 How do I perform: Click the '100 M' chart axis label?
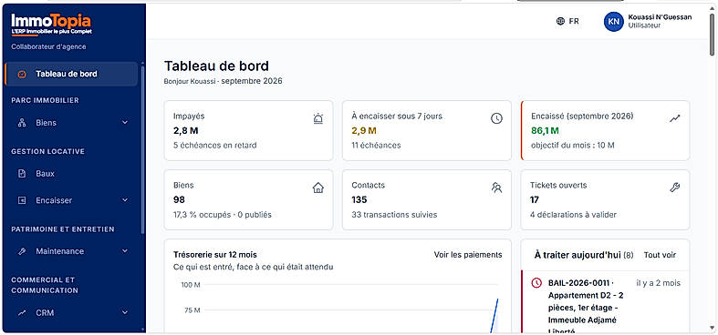(x=191, y=285)
